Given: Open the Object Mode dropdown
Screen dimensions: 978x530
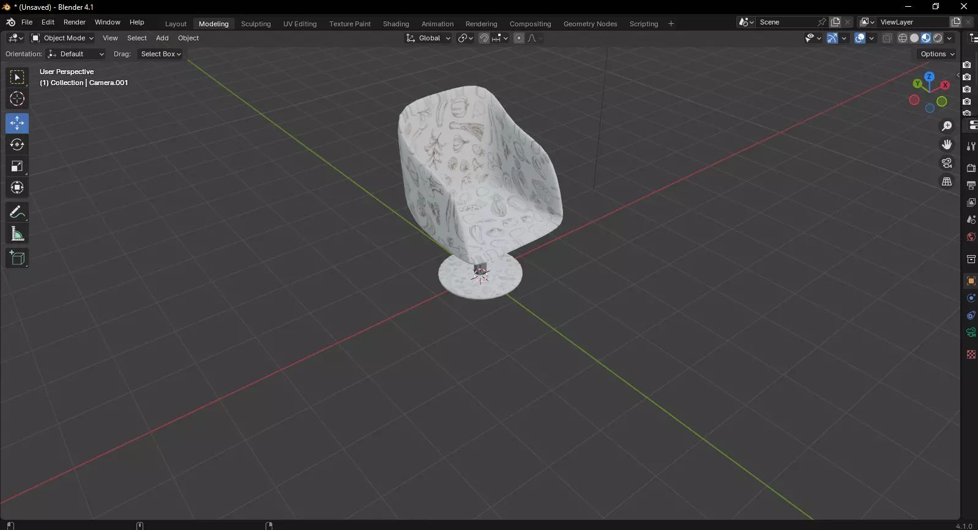Looking at the screenshot, I should pos(62,38).
